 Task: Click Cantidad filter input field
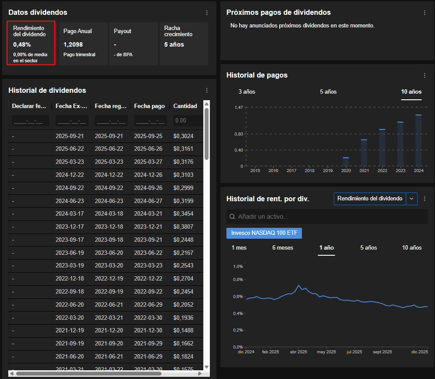point(188,121)
